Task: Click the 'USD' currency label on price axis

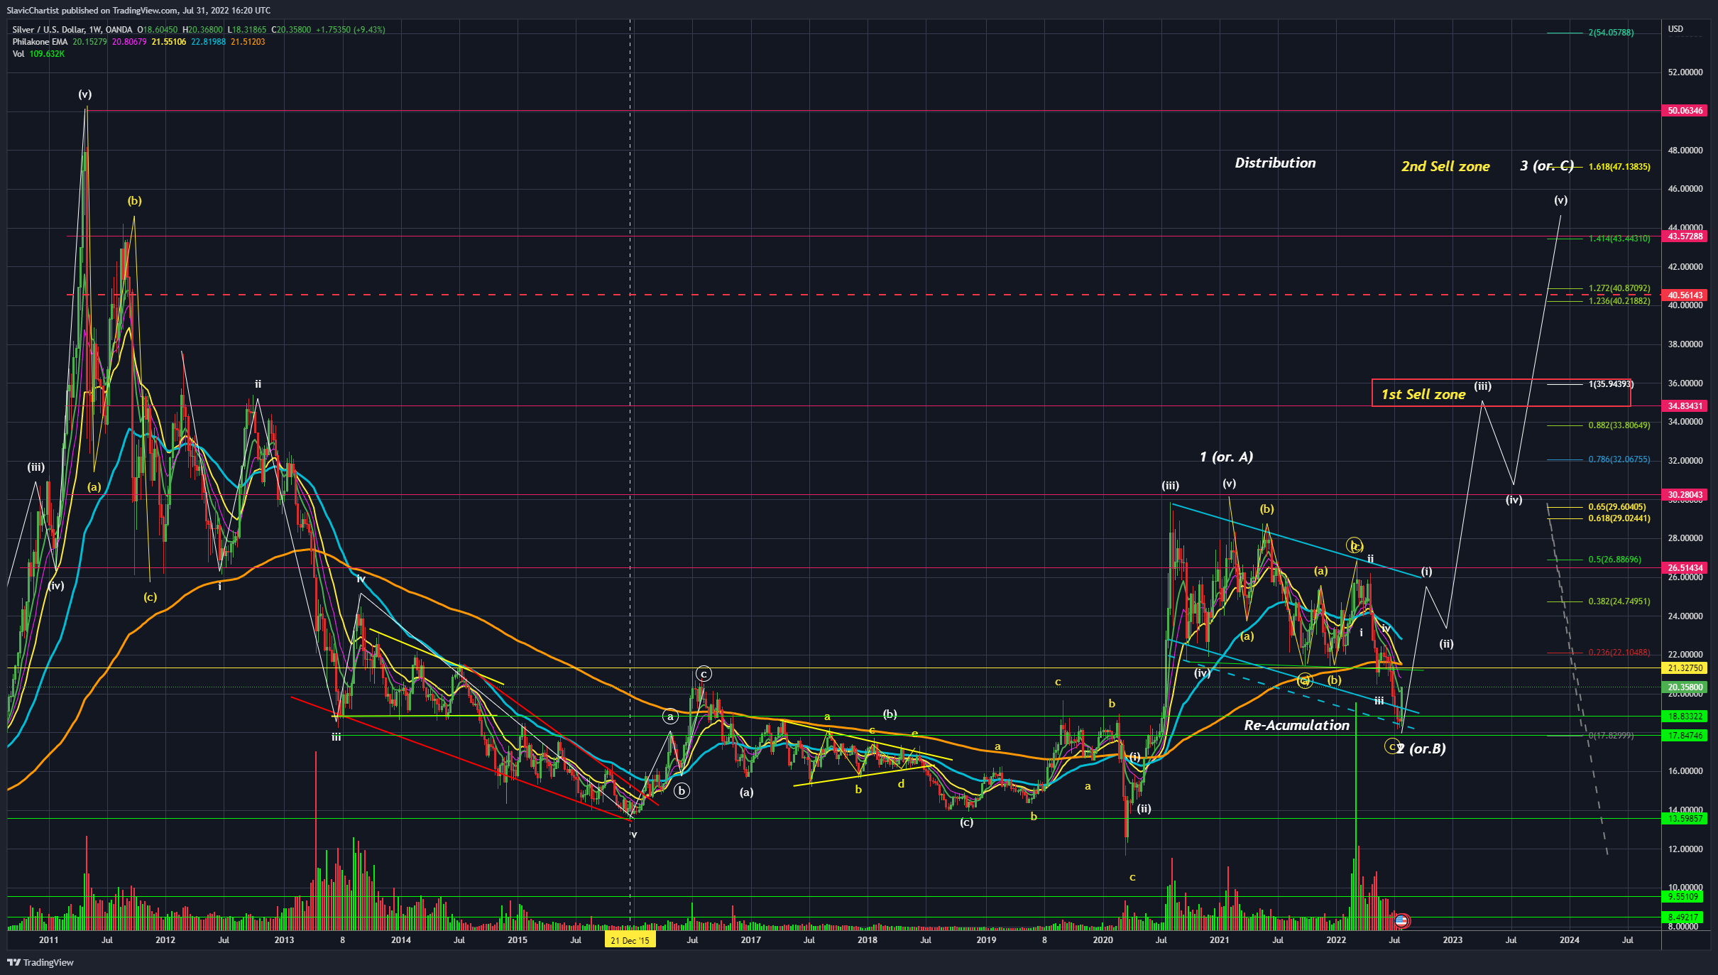Action: [x=1675, y=29]
